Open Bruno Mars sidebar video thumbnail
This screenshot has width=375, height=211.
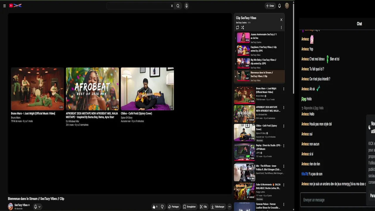244,95
